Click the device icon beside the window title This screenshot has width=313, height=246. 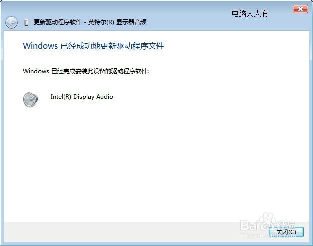click(26, 23)
